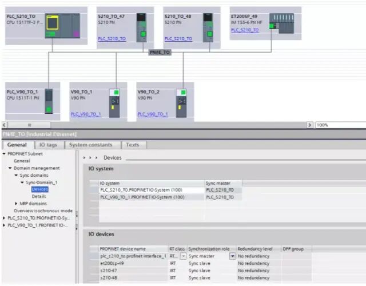Select Devices under Sync-Domain_1

[x=40, y=189]
